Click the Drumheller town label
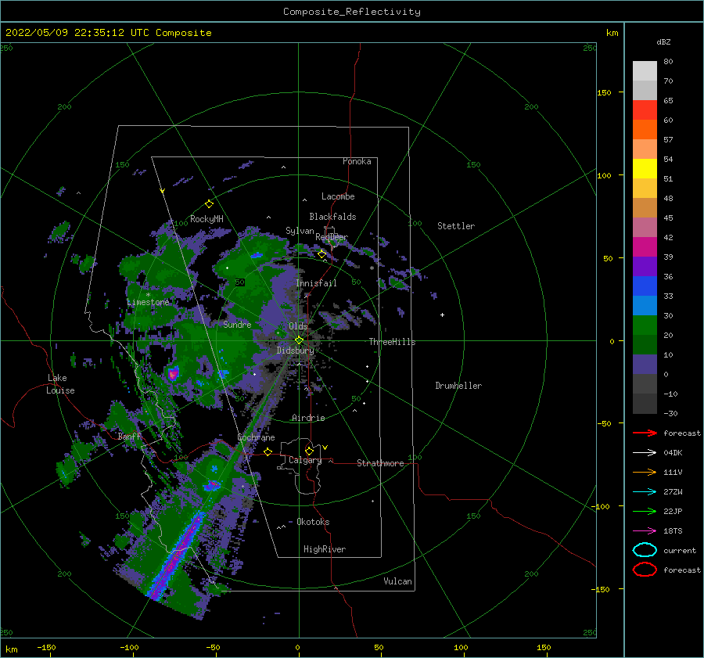Screen dimensions: 704x658 tap(458, 386)
